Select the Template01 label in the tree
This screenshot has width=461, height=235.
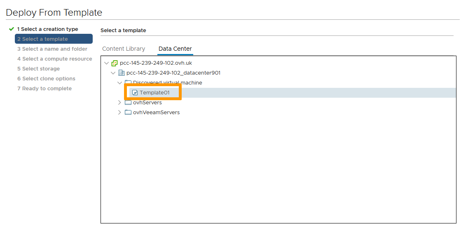click(154, 93)
